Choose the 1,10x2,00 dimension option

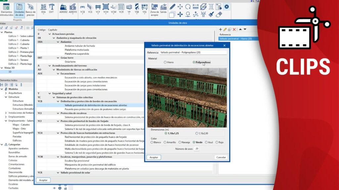coord(196,133)
